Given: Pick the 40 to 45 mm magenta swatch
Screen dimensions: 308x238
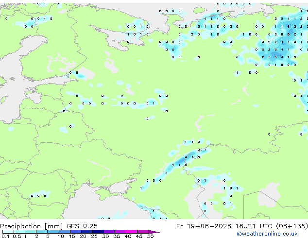Looking at the screenshot, I should [132, 232].
